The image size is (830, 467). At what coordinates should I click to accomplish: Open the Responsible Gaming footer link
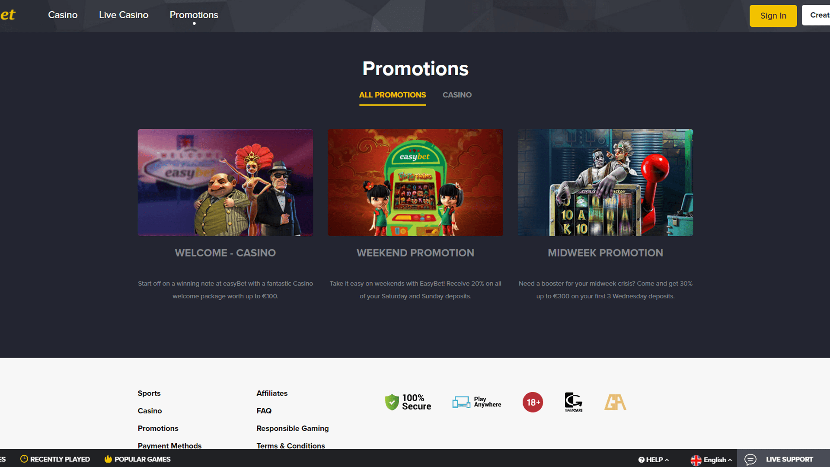coord(293,428)
